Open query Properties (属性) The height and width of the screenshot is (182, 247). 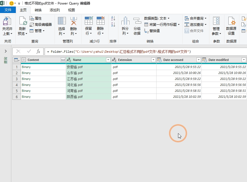point(36,18)
